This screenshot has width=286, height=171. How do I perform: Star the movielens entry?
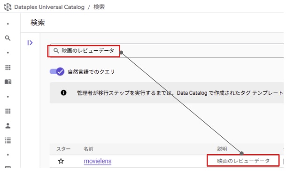[61, 161]
